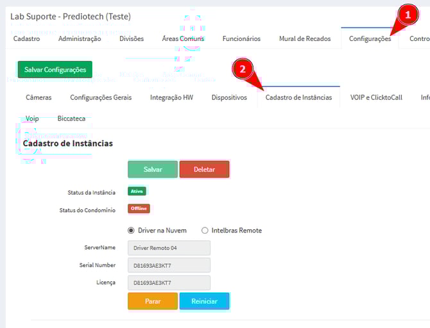
Task: Click the green Ativo status badge
Action: click(x=137, y=191)
